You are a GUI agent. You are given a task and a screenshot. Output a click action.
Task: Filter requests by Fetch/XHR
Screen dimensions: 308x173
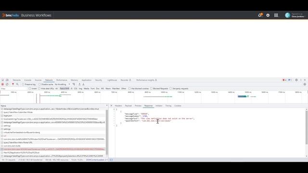pos(64,88)
